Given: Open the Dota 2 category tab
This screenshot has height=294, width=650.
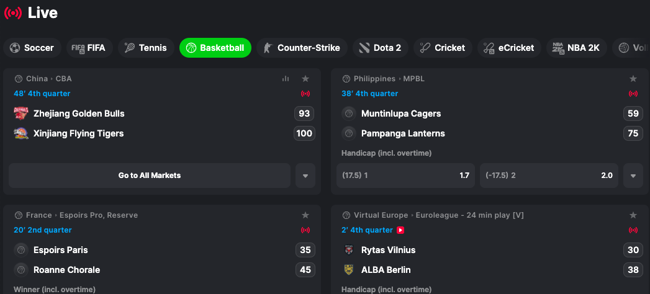Looking at the screenshot, I should (381, 48).
